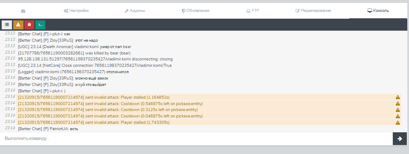Filter console by green terminal commands icon
The image size is (409, 154).
[x=40, y=25]
